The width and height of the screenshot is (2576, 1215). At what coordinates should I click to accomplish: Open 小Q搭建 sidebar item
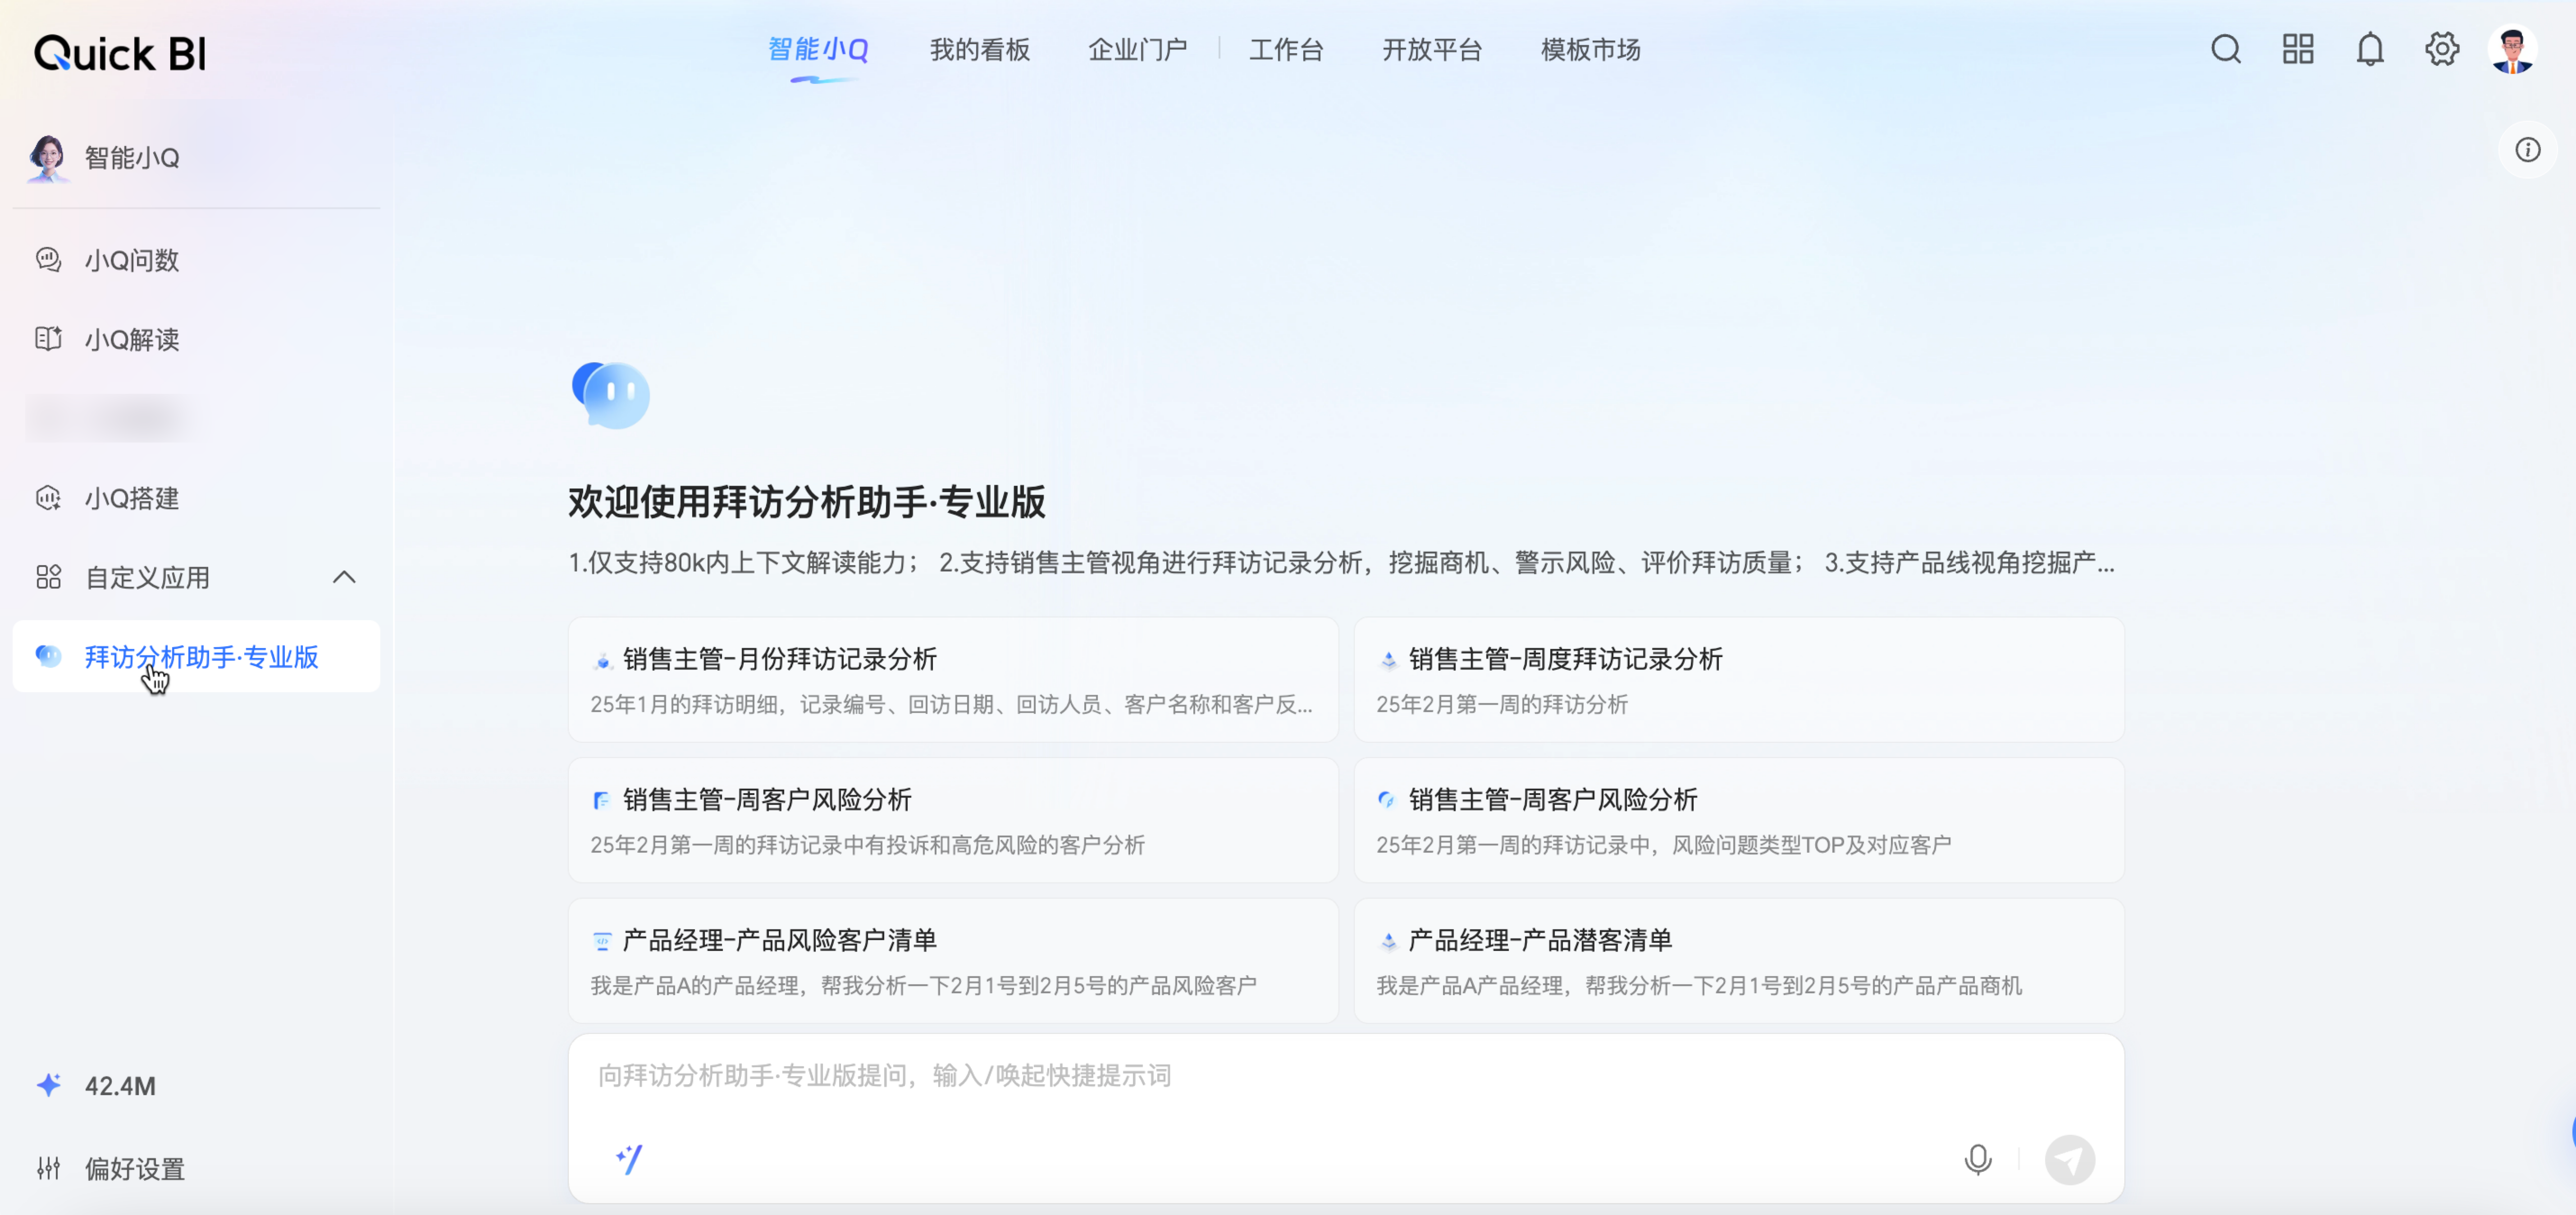click(x=131, y=498)
